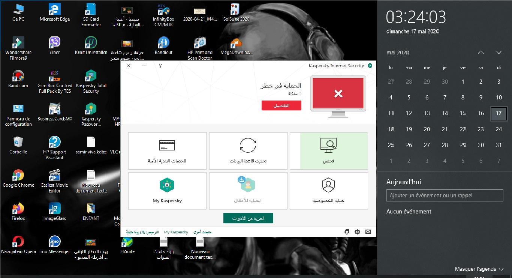Screen dimensions: 512x278
Task: Open IObit Uninstaller desktop icon
Action: tap(91, 46)
